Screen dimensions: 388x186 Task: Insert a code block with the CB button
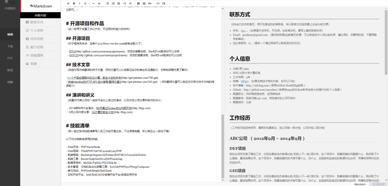(164, 4)
